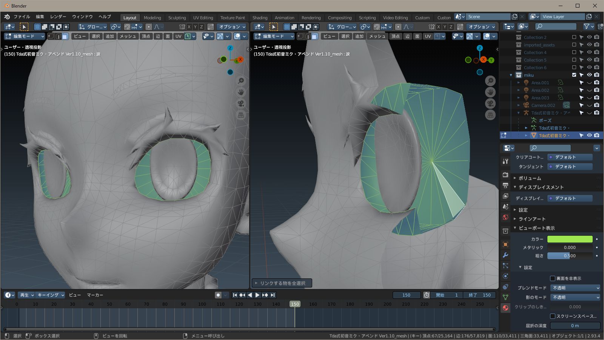Open the Object properties tab

[505, 244]
